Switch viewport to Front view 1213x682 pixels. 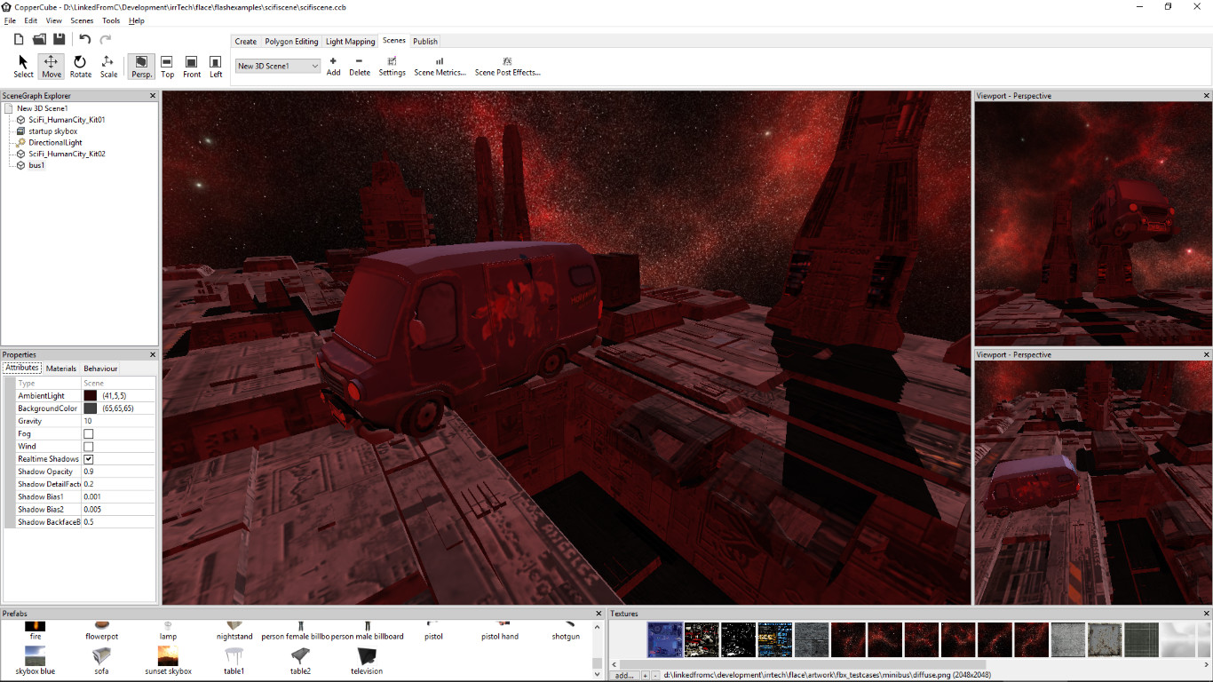pyautogui.click(x=191, y=65)
